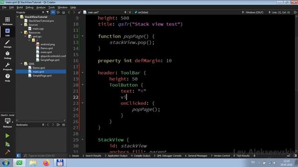Image resolution: width=298 pixels, height=167 pixels.
Task: Go forward in editor navigation history
Action: click(x=74, y=13)
